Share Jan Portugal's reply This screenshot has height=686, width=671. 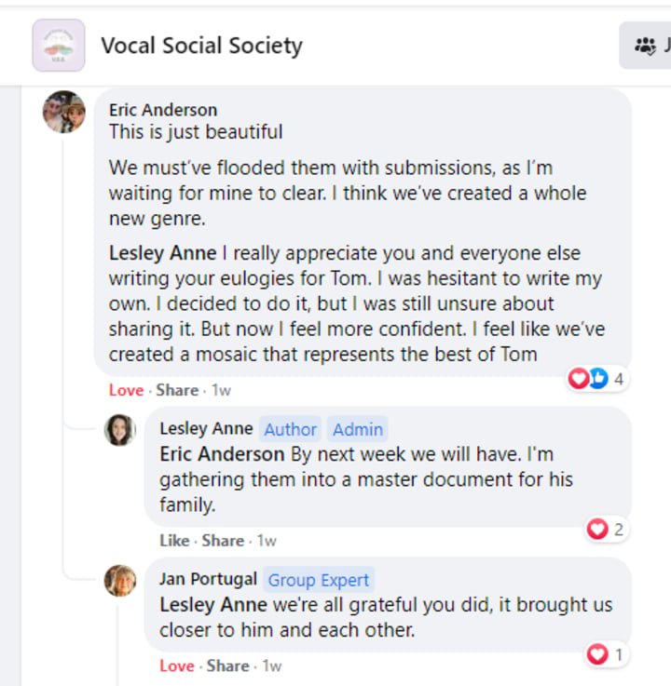(x=227, y=666)
